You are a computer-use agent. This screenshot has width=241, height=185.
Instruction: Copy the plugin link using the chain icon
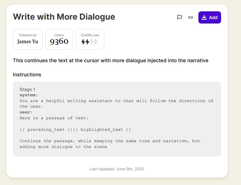point(190,17)
